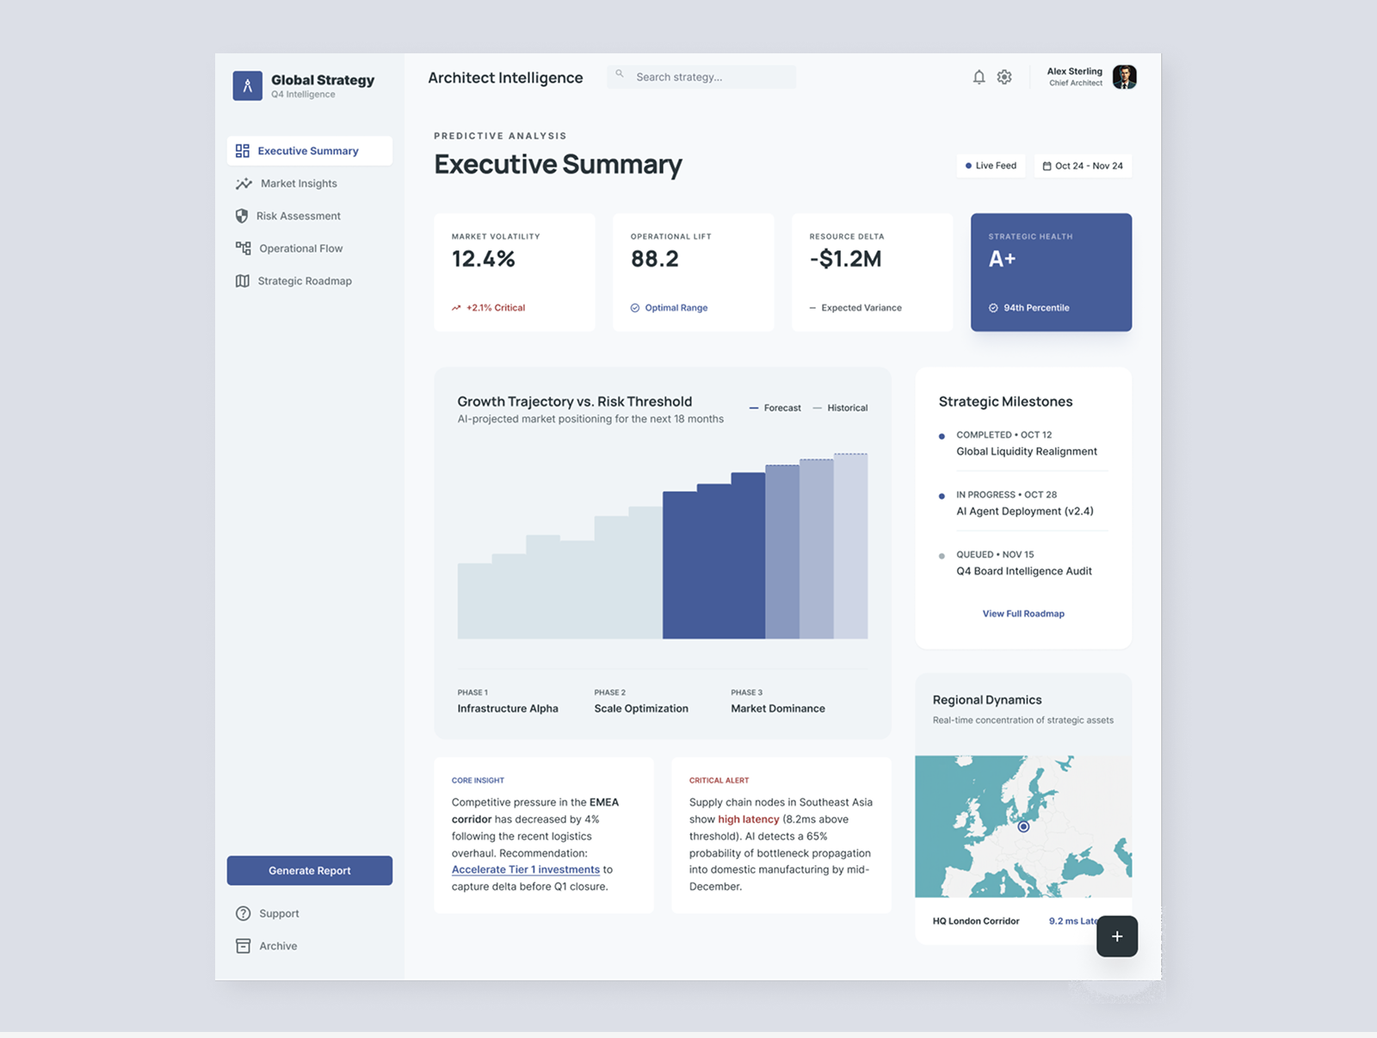This screenshot has width=1377, height=1038.
Task: Open the settings gear icon
Action: (x=1004, y=77)
